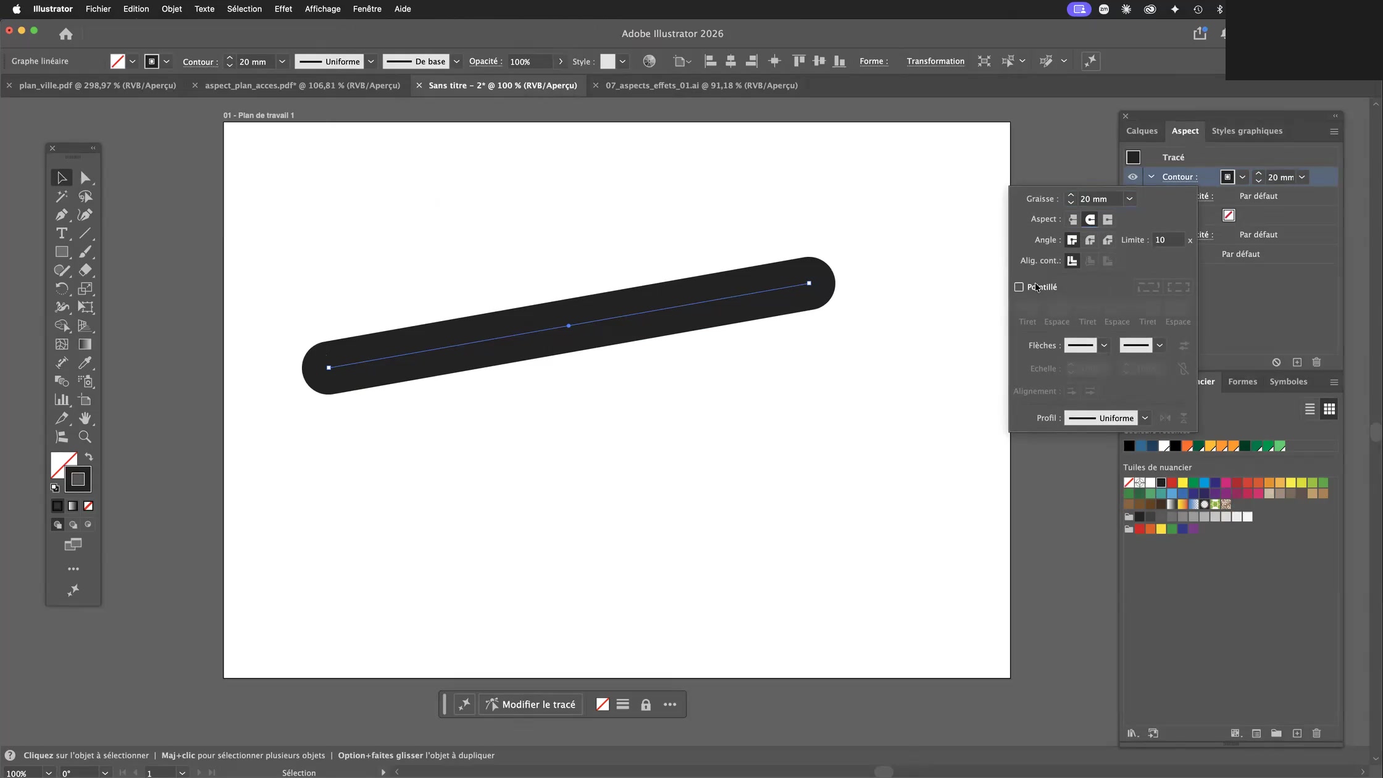Click Edit Toolbar three-dots icon
The image size is (1383, 778).
click(73, 569)
